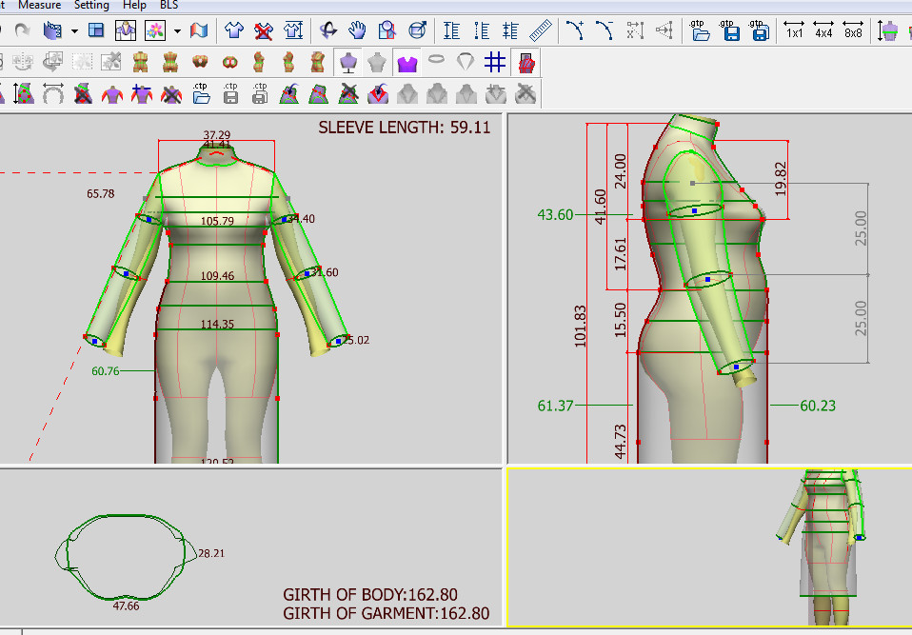
Task: Open the BLS menu
Action: [x=169, y=5]
